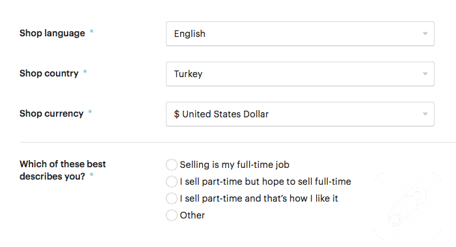Click the arrow icon in English dropdown
The image size is (456, 247).
click(x=425, y=34)
